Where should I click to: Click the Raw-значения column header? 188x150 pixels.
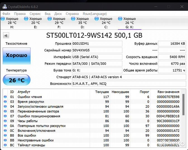tap(168, 92)
